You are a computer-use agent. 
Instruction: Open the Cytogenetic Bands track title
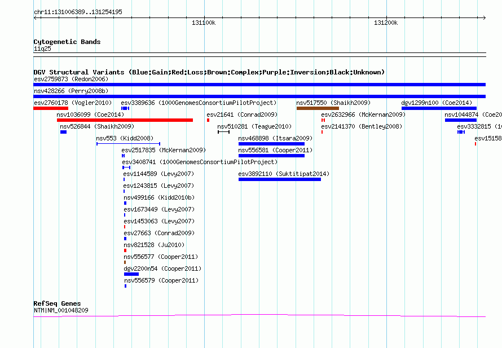coord(67,42)
